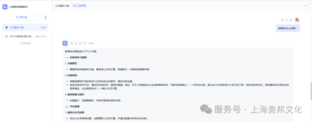The image size is (312, 122).
Task: Click the 13:43 reply timestamp
Action: [x=91, y=43]
